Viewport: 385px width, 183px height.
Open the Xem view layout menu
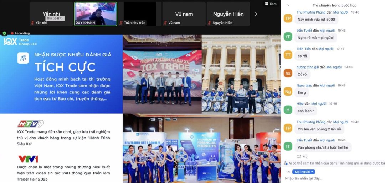[x=271, y=4]
